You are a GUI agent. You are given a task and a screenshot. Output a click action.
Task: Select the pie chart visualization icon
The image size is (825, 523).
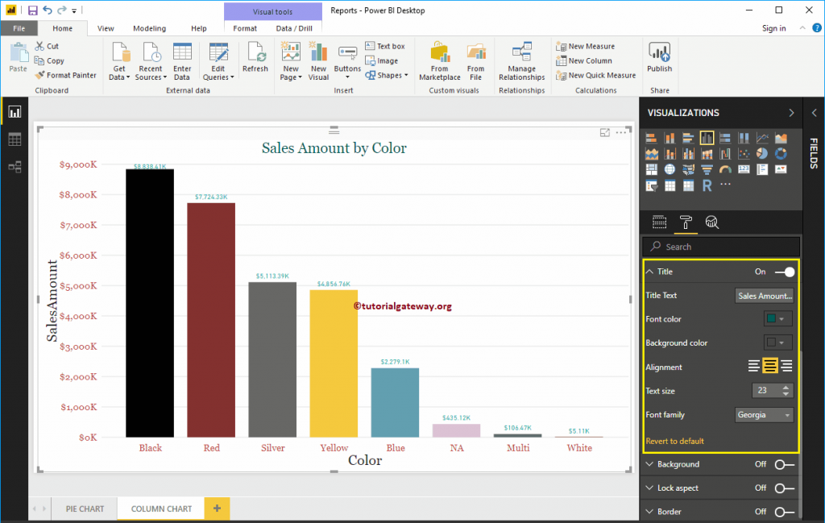pos(762,152)
